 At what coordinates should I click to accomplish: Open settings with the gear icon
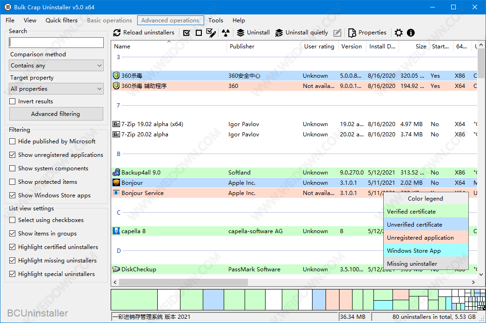399,33
